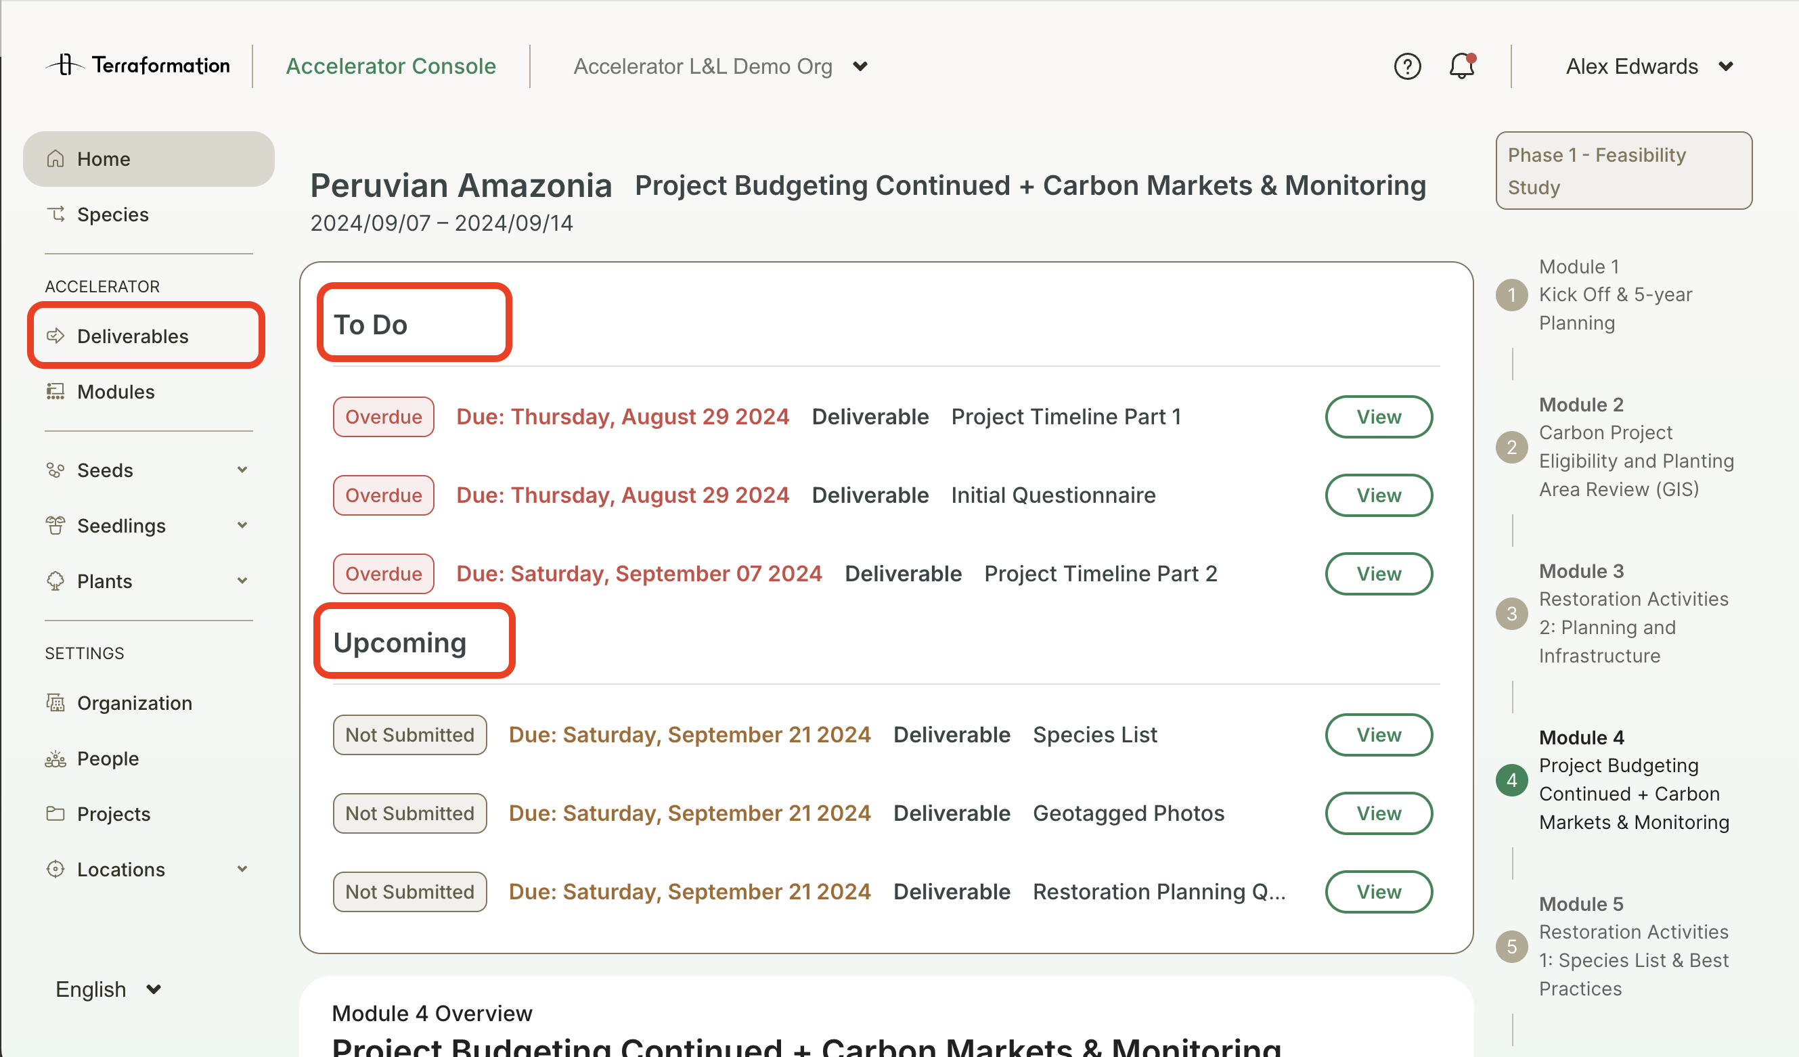Click the Organization building icon
This screenshot has width=1799, height=1057.
coord(55,702)
